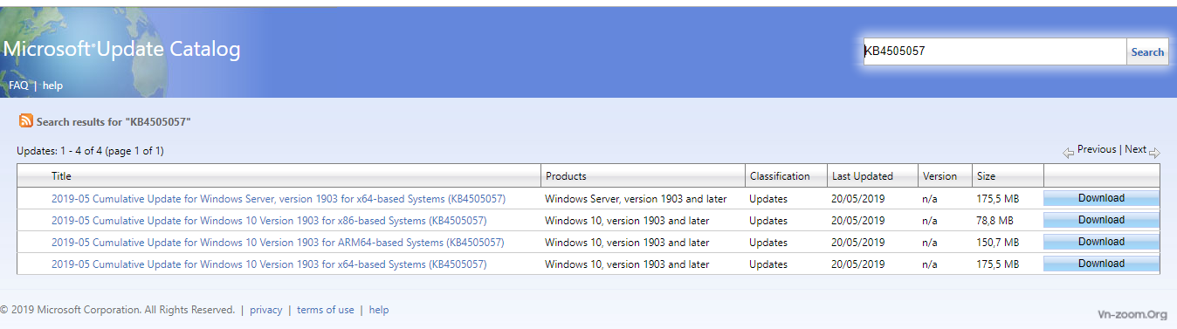This screenshot has height=329, width=1177.
Task: Open the FAQ link
Action: [18, 86]
